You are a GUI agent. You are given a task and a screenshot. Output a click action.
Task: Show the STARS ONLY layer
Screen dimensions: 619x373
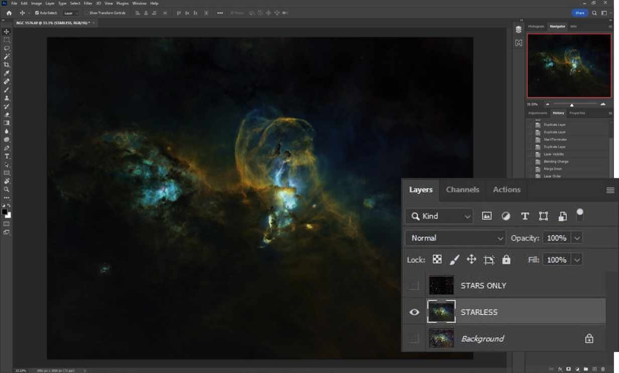[x=414, y=286]
